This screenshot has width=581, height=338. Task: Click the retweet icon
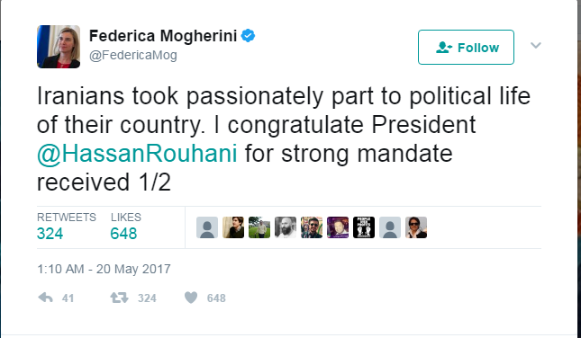tap(119, 298)
